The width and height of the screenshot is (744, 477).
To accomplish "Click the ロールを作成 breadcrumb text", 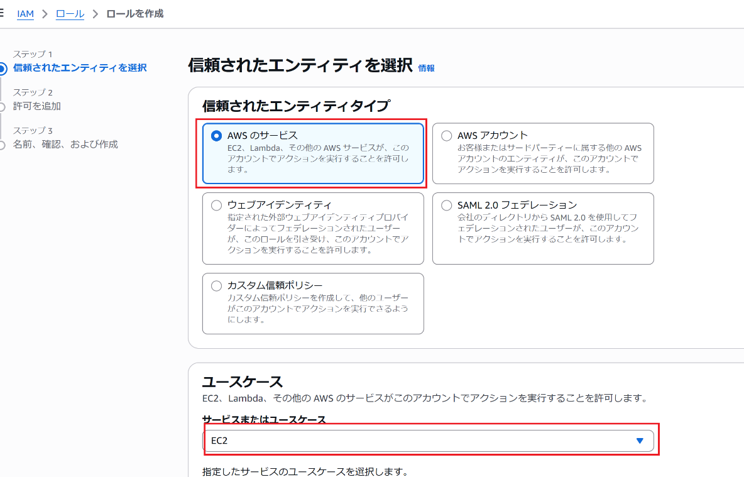I will pyautogui.click(x=135, y=14).
